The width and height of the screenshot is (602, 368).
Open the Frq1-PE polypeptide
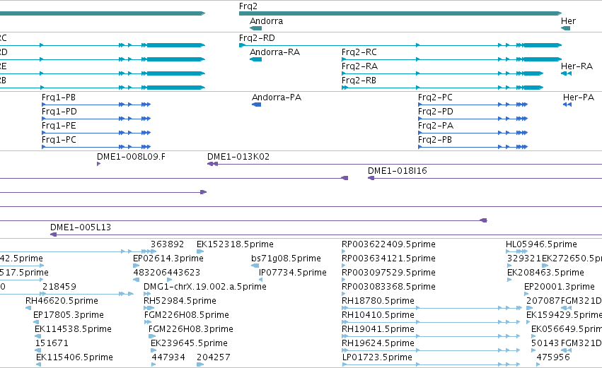(59, 126)
